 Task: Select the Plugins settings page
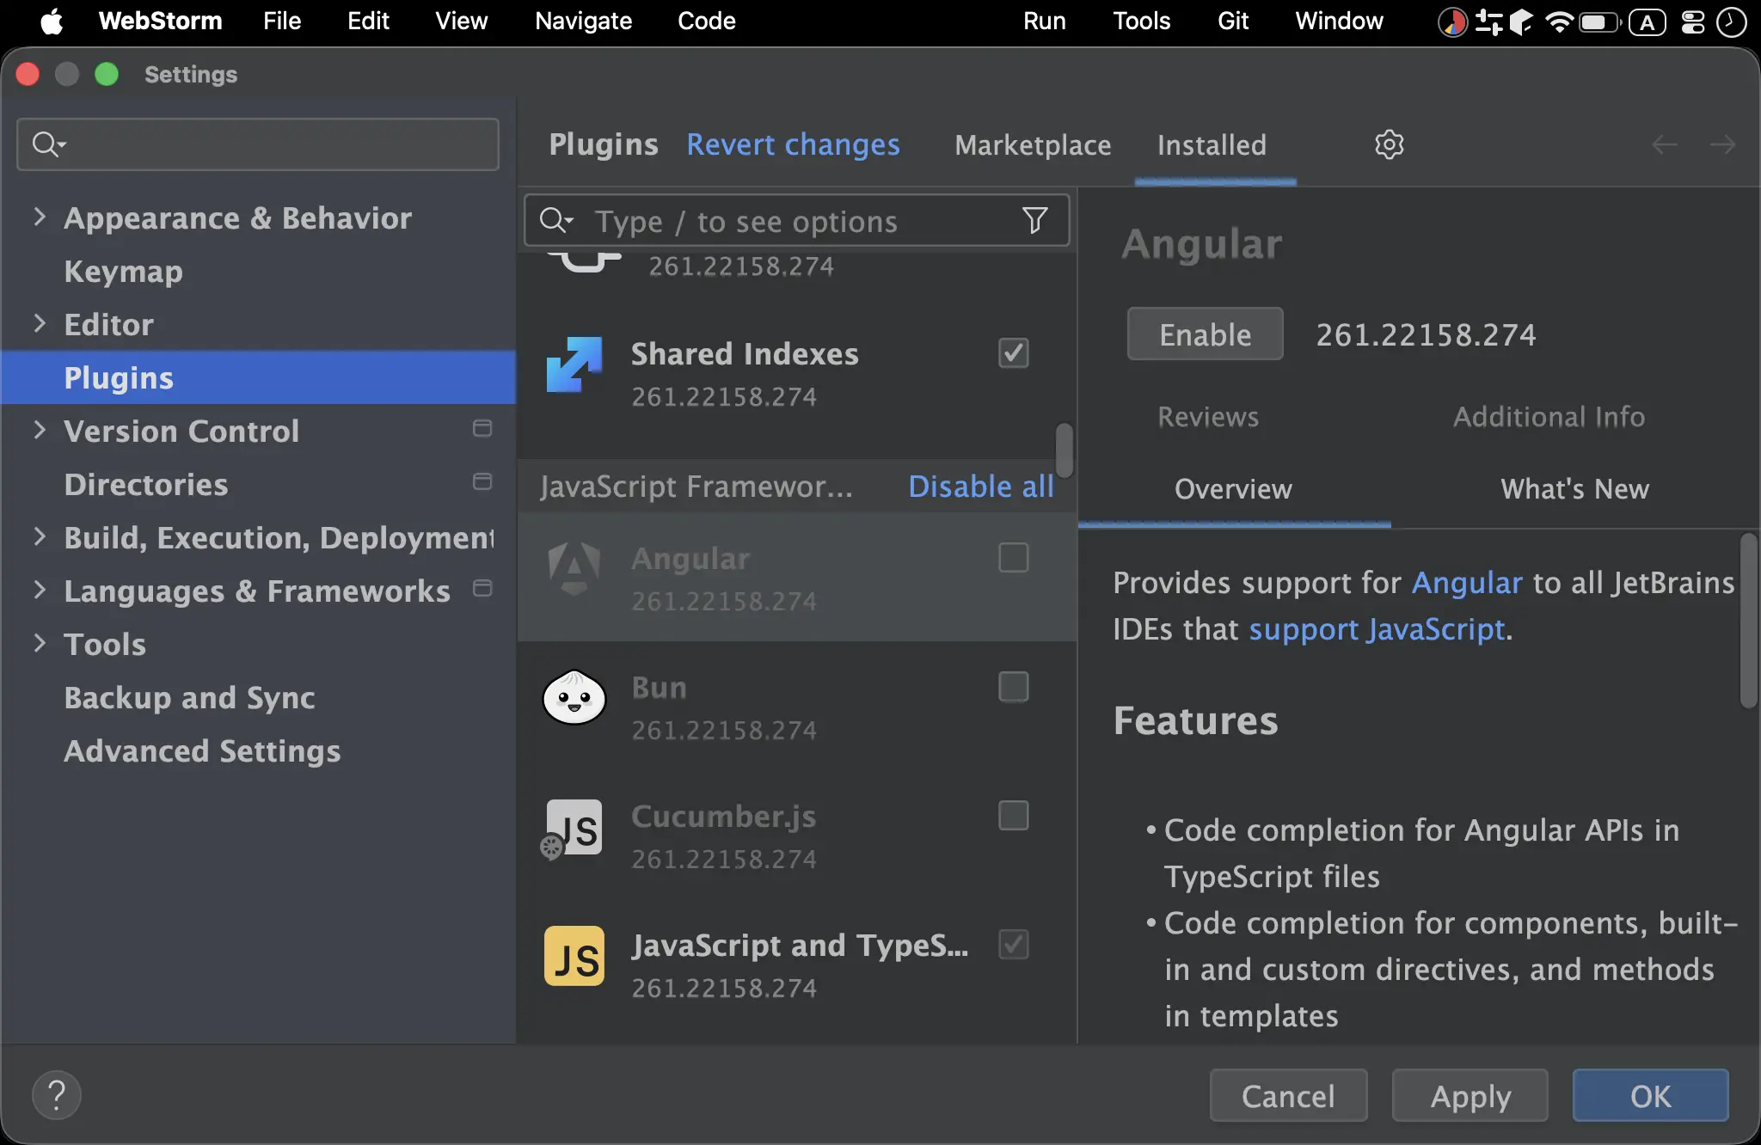click(258, 377)
